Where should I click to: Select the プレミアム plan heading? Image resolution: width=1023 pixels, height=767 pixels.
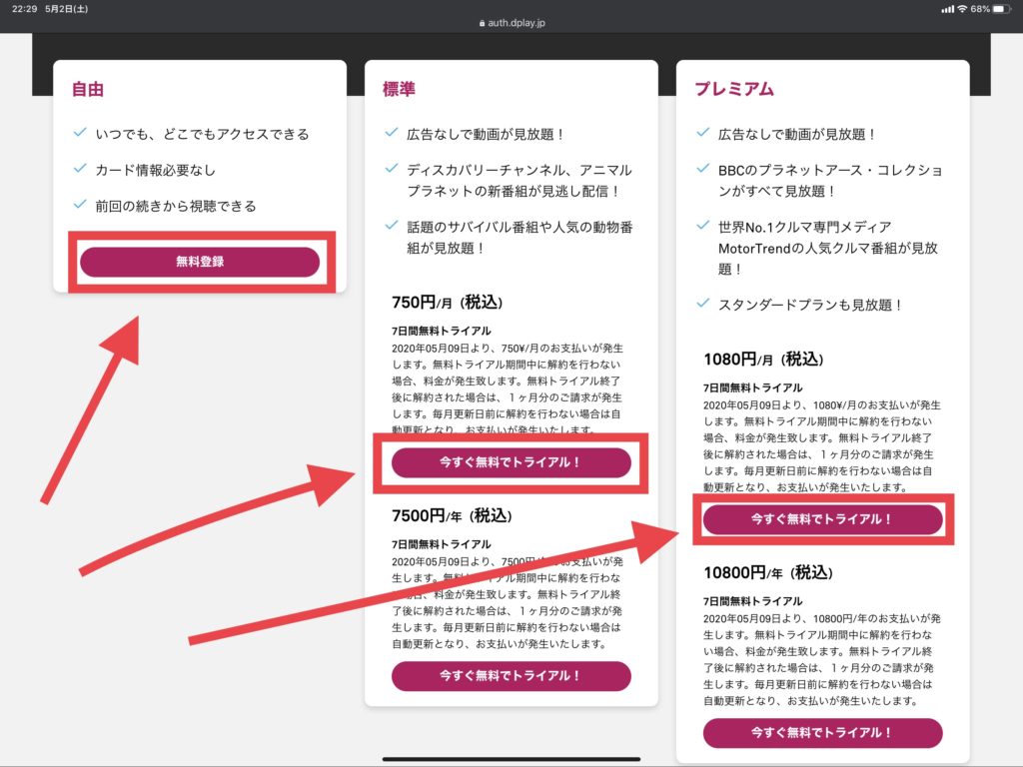point(734,89)
